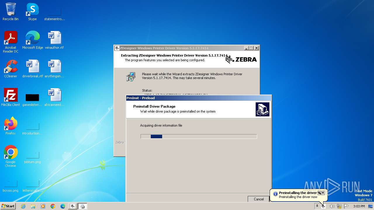The height and width of the screenshot is (210, 374).
Task: Switch to PrnInst printer taskbar button
Action: pyautogui.click(x=83, y=206)
